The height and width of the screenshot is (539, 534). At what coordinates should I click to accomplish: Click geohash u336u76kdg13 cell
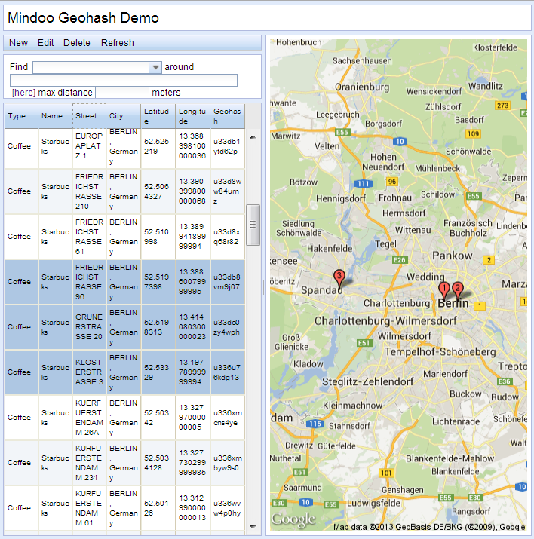point(228,372)
